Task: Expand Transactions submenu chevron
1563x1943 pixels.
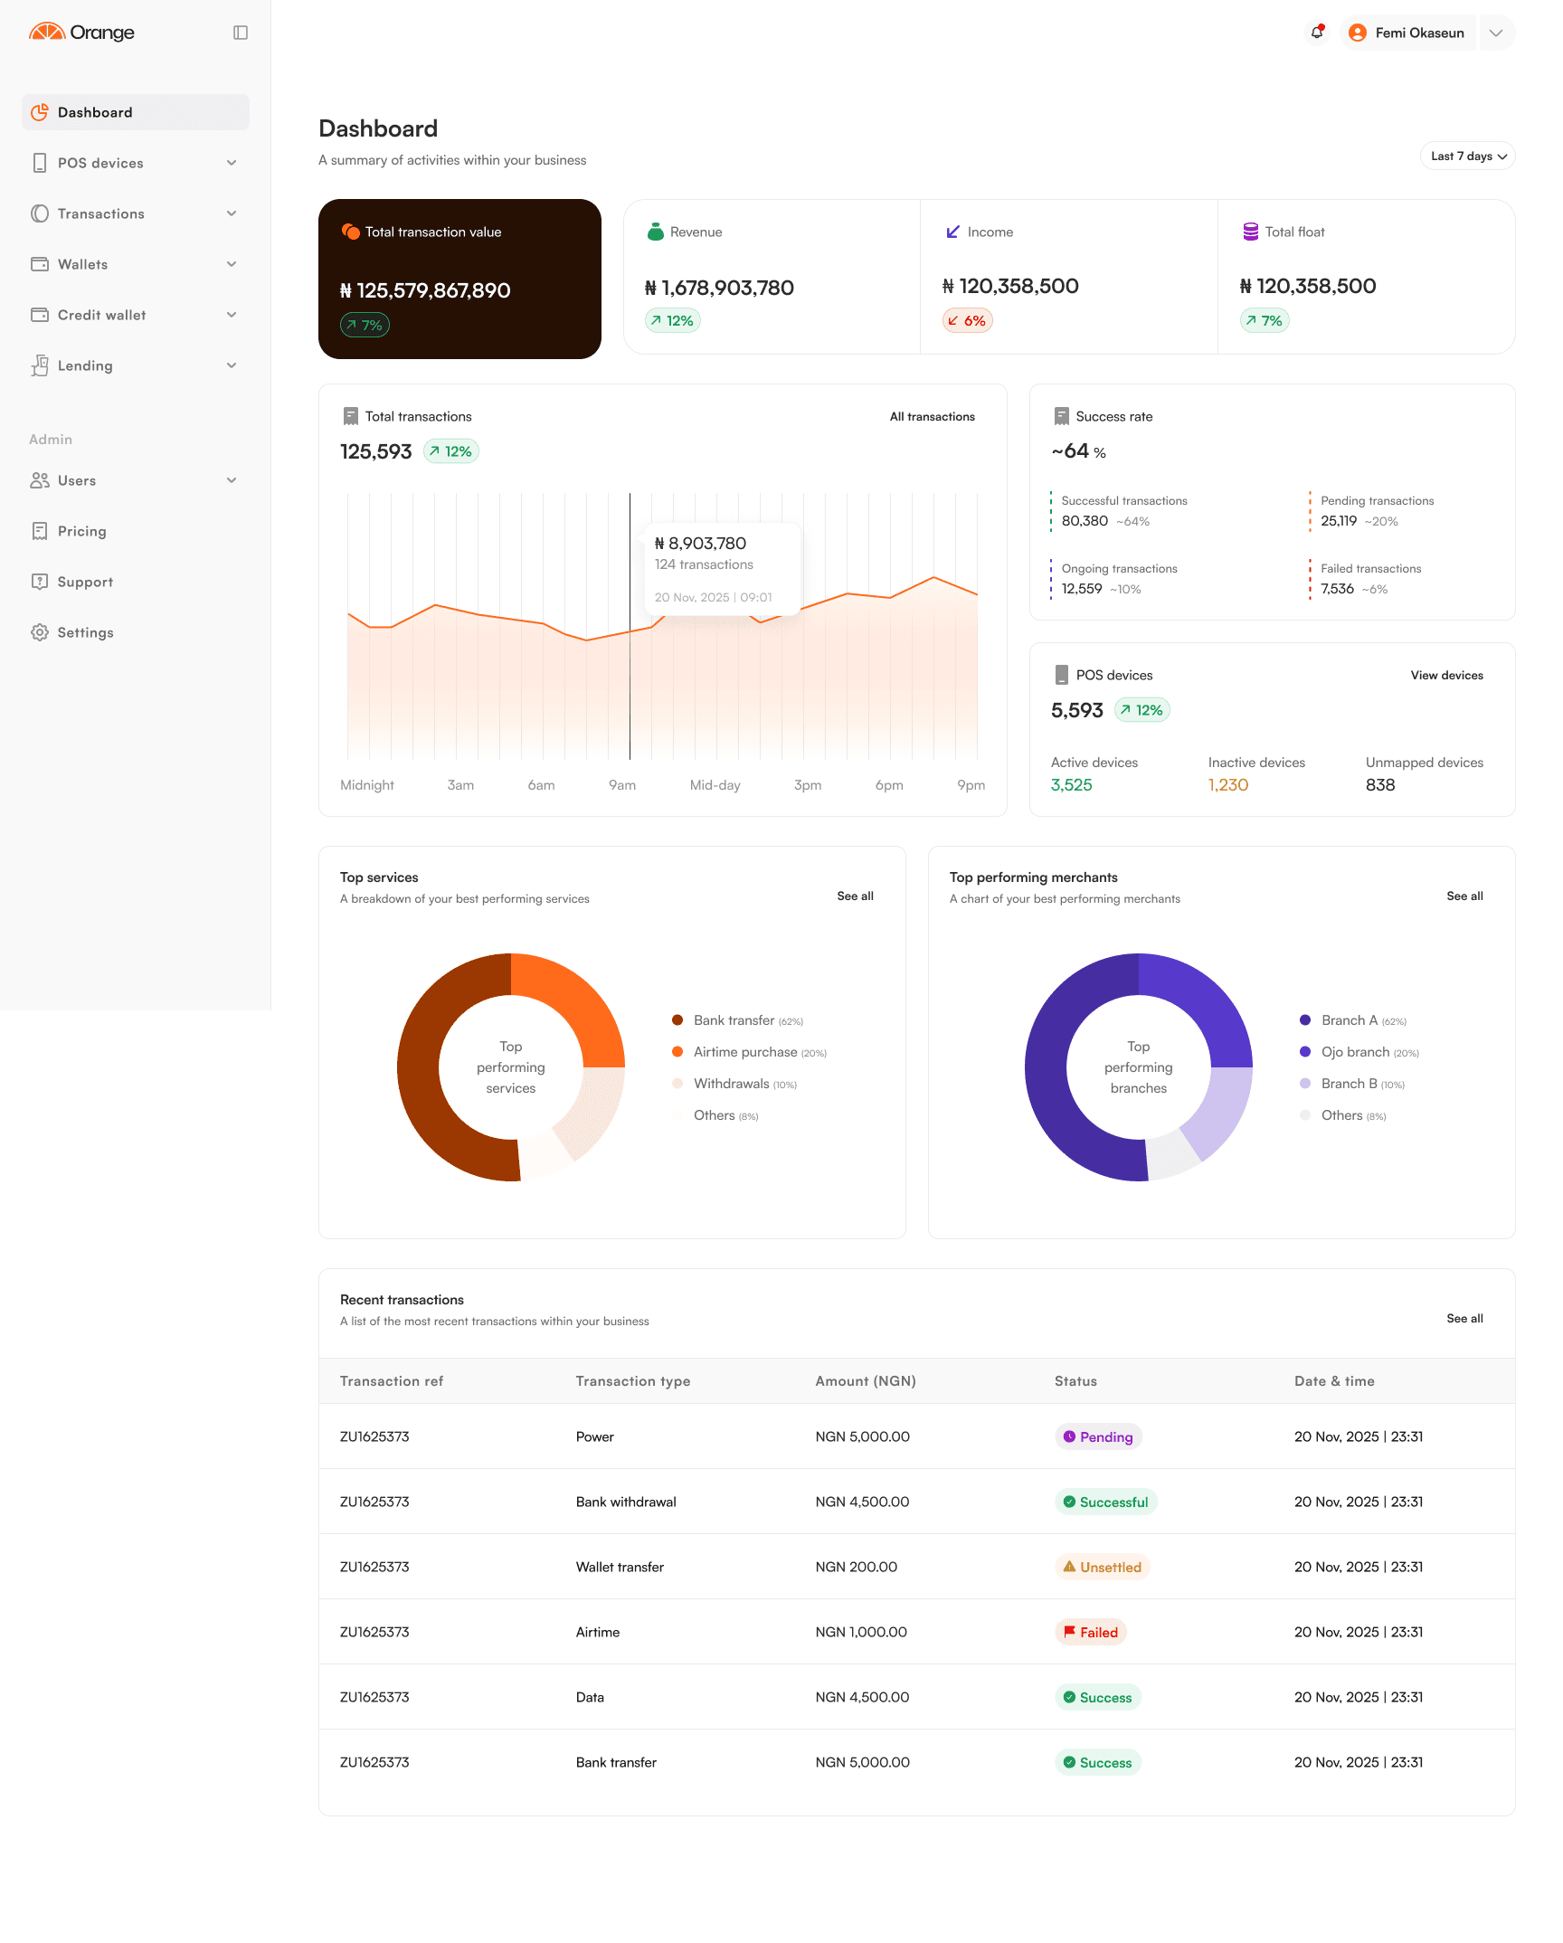Action: tap(232, 213)
